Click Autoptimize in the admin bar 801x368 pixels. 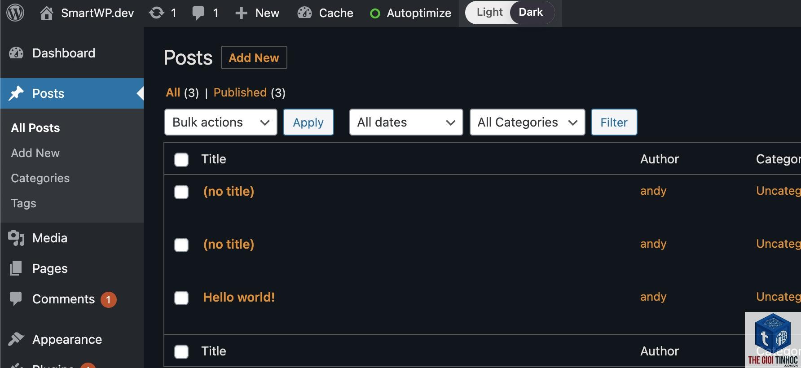419,13
